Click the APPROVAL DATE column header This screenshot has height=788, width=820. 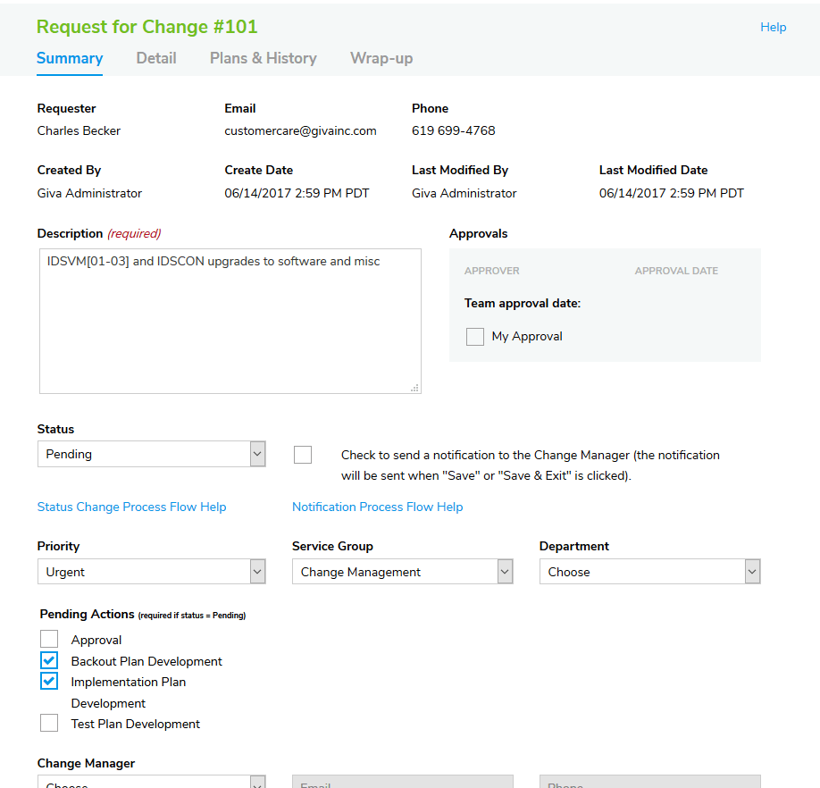point(676,271)
